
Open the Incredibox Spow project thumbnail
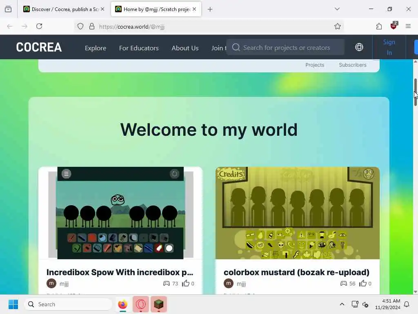(120, 213)
